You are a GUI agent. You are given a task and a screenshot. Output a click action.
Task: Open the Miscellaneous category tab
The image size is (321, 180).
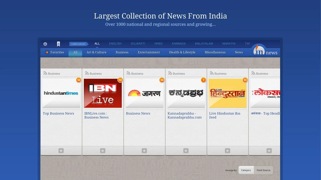pos(215,52)
